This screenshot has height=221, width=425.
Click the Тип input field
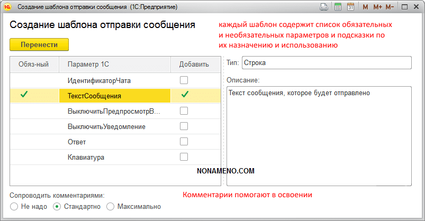(x=326, y=63)
